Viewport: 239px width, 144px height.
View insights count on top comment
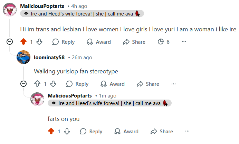click(163, 42)
